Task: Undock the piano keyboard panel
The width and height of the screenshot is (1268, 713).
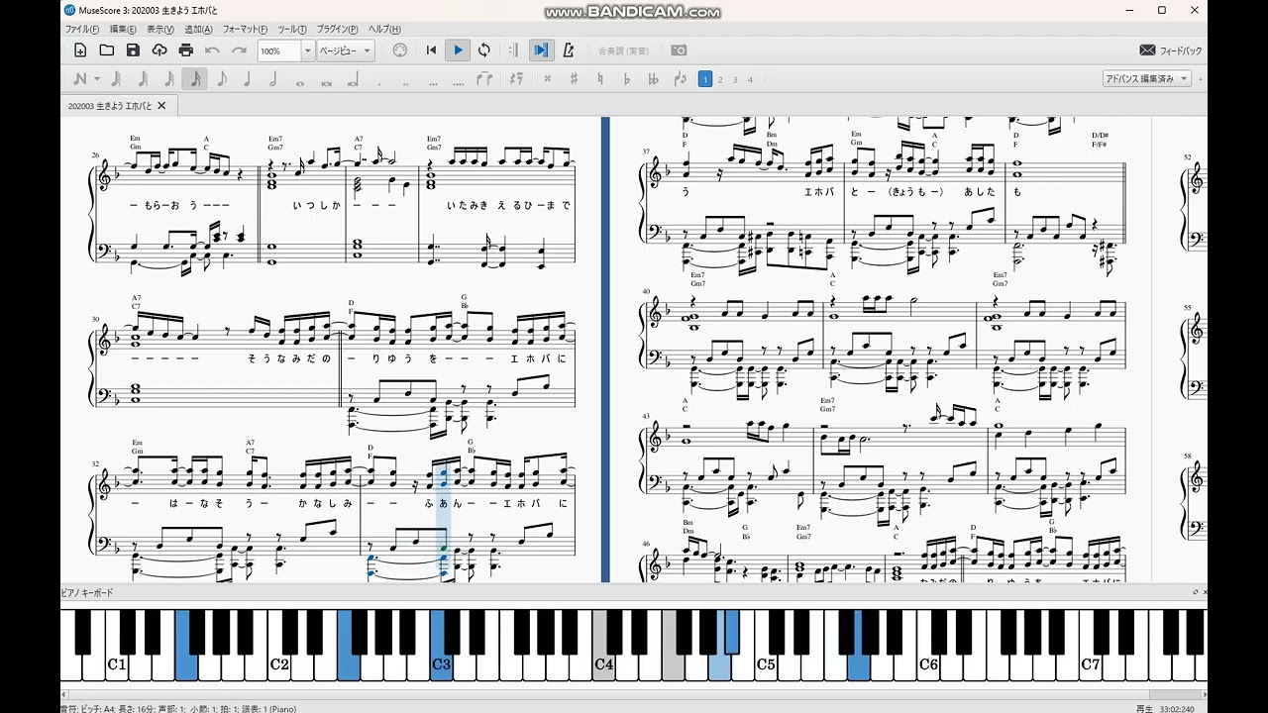Action: [x=1195, y=592]
